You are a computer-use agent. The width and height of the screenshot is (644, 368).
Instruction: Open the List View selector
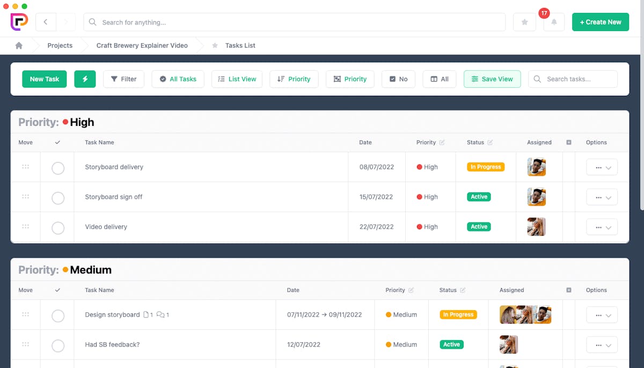coord(237,79)
